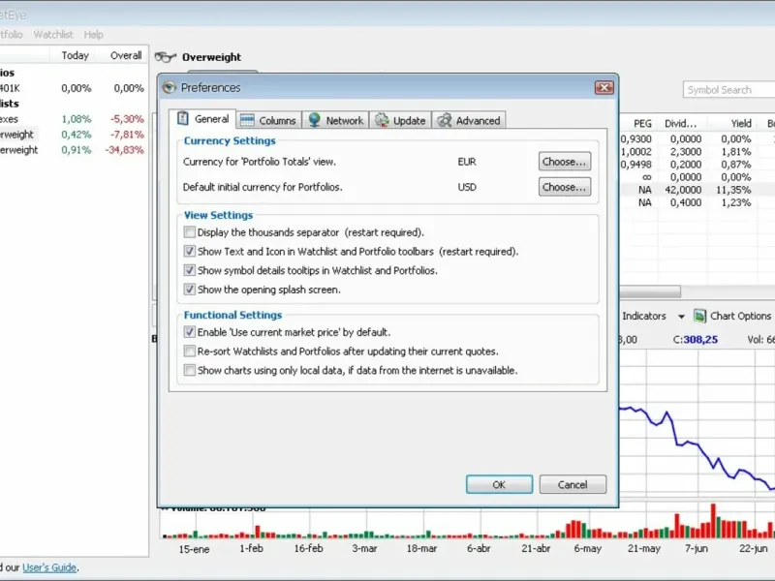Select the watchlist row showing -5,30%

(x=74, y=119)
